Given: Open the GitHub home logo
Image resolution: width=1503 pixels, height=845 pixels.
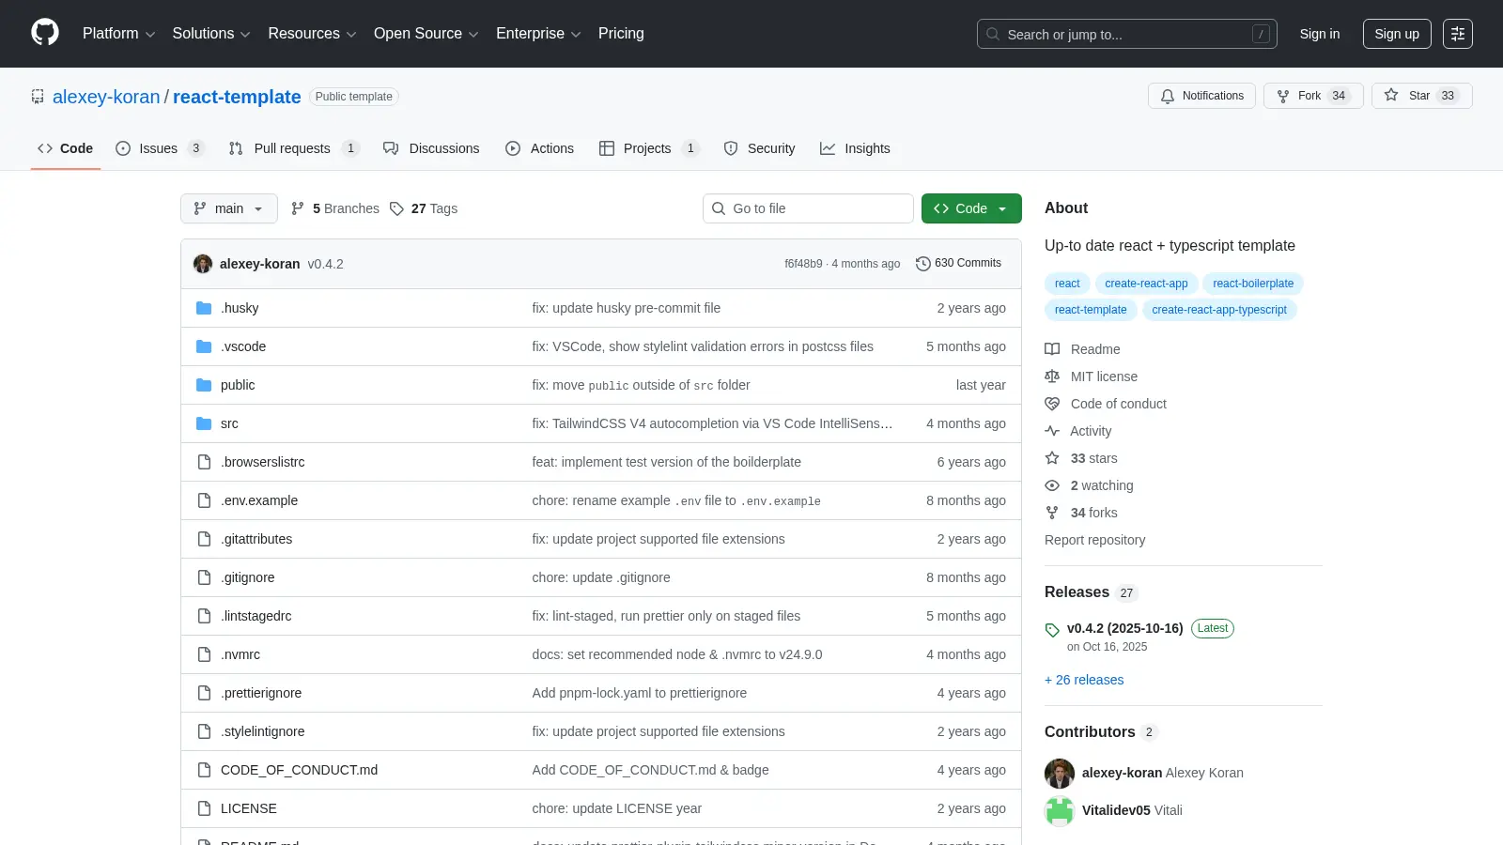Looking at the screenshot, I should 45,33.
